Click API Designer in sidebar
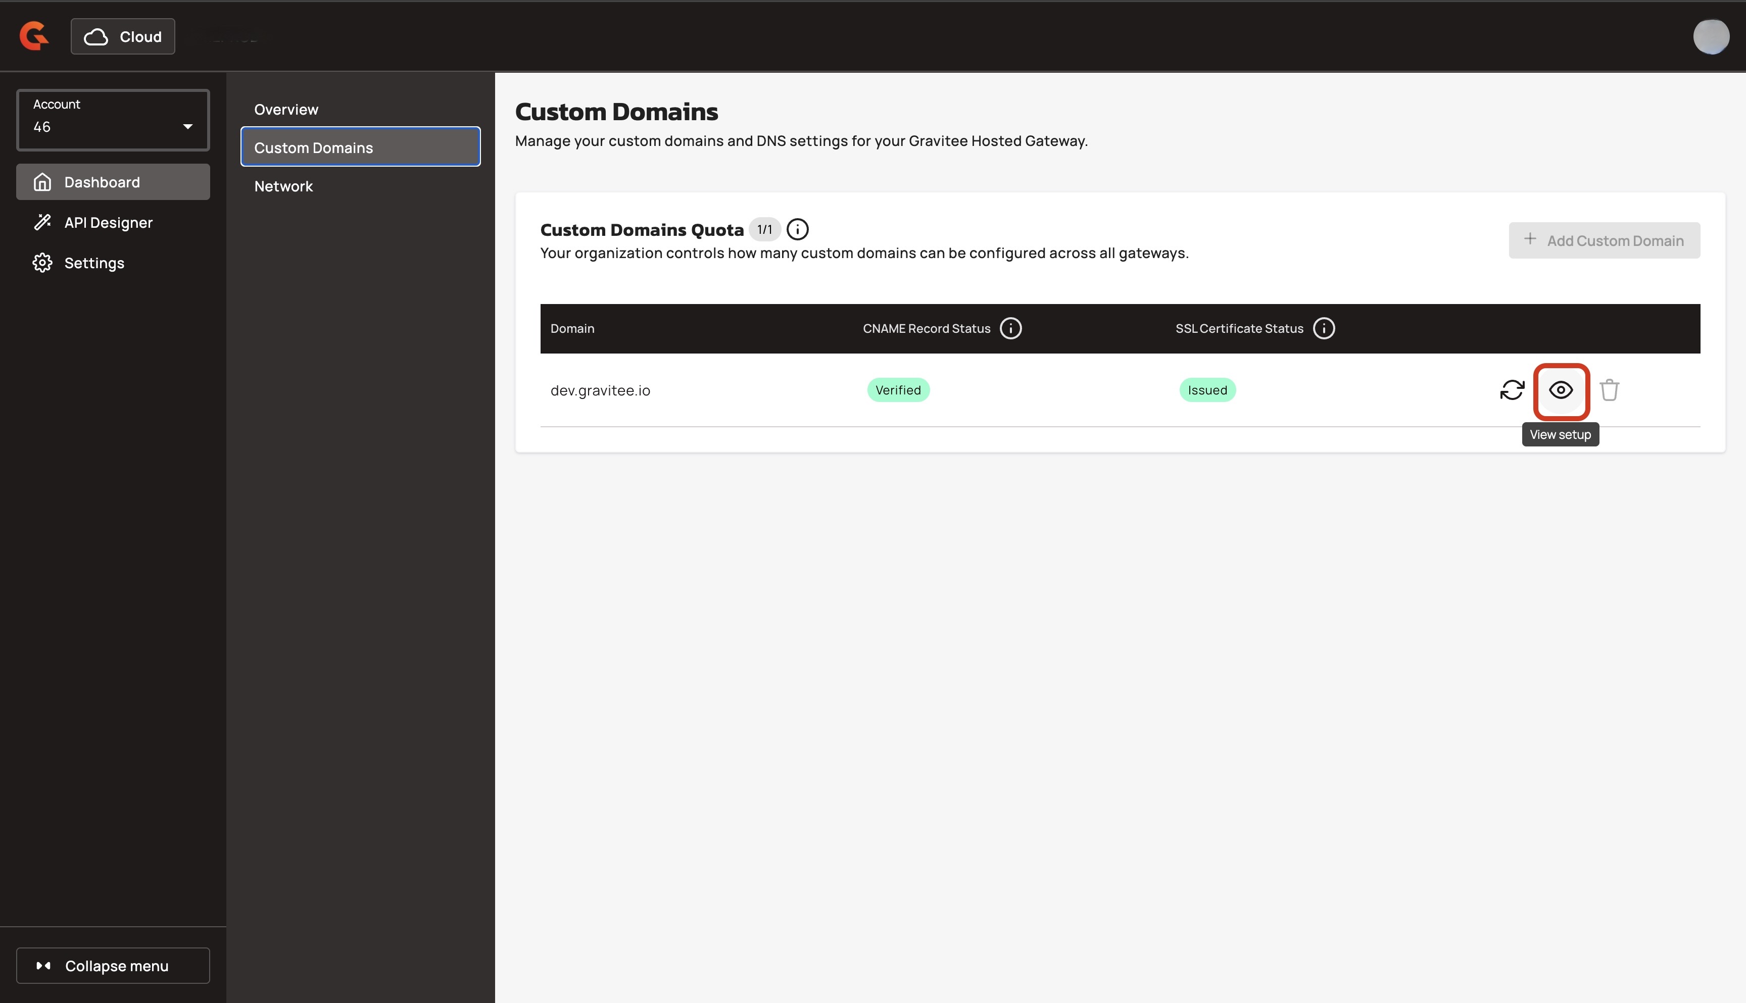The height and width of the screenshot is (1003, 1746). (x=108, y=223)
